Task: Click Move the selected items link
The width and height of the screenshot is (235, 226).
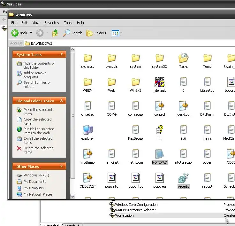Action: (x=34, y=112)
